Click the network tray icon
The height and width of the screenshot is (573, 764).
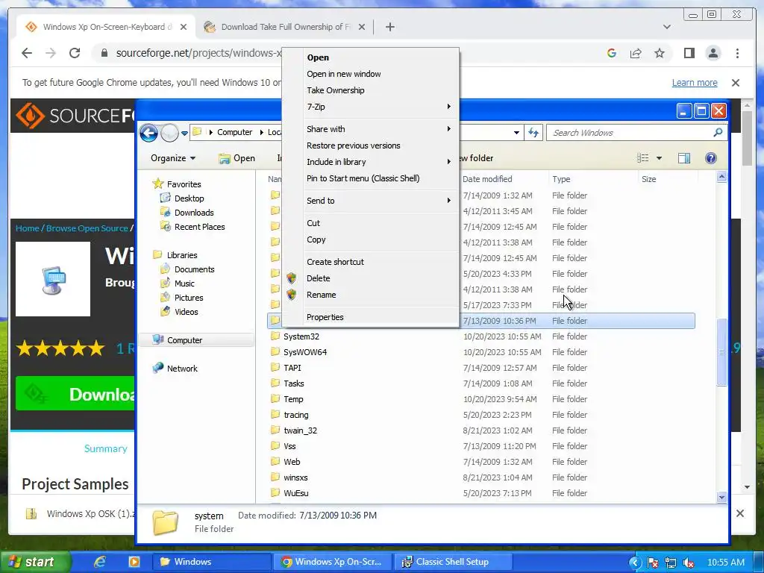(671, 563)
